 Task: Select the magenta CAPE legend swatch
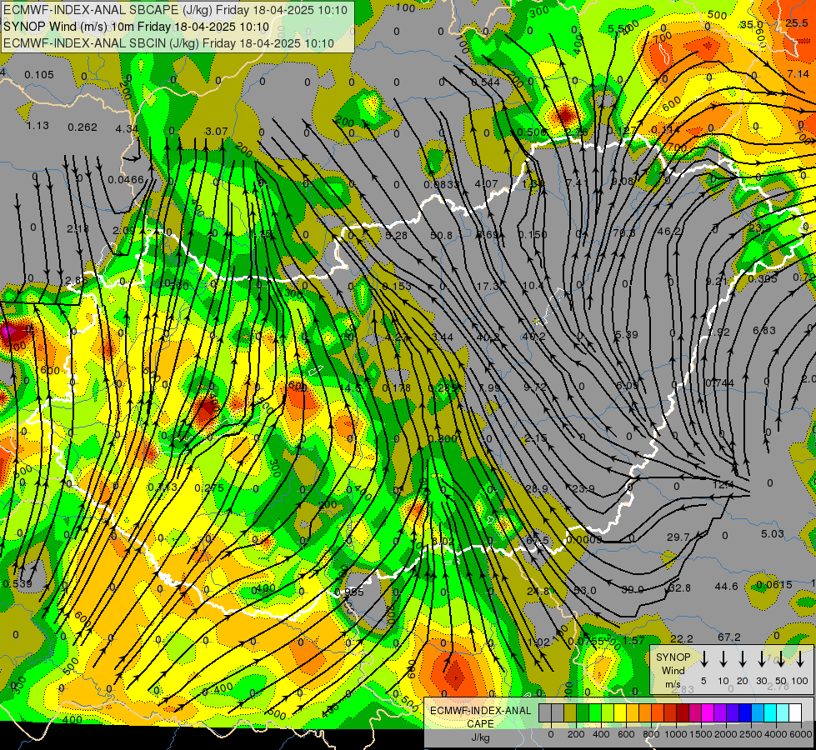pos(708,713)
